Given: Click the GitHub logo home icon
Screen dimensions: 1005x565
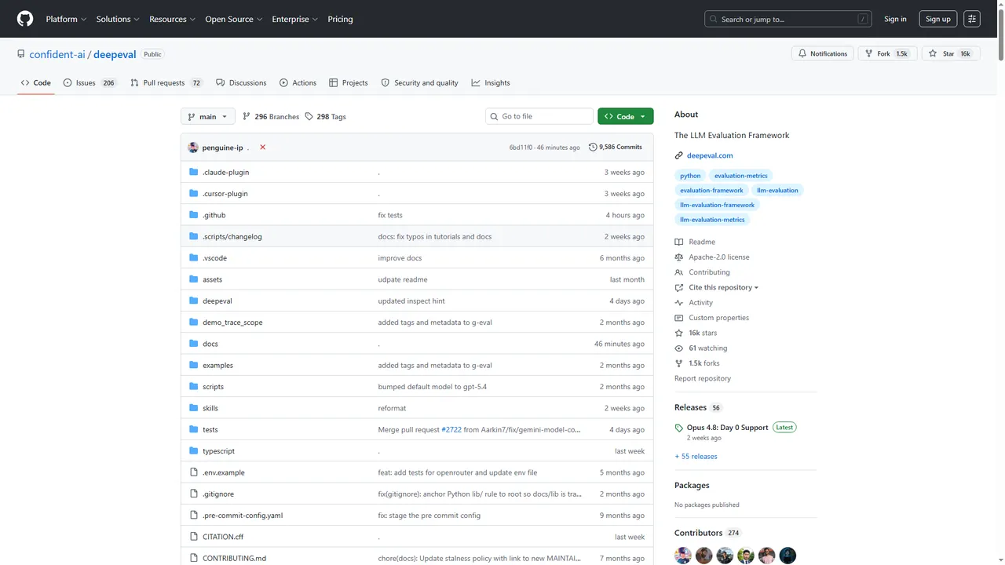Looking at the screenshot, I should pyautogui.click(x=25, y=19).
